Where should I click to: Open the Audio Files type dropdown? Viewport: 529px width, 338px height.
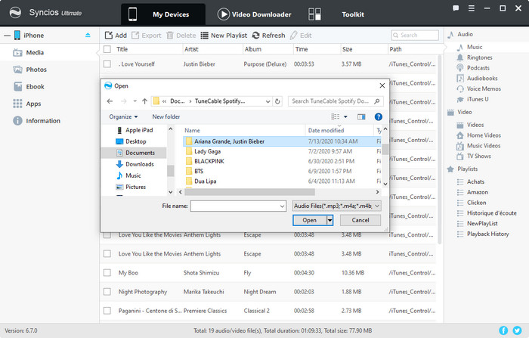coord(377,206)
